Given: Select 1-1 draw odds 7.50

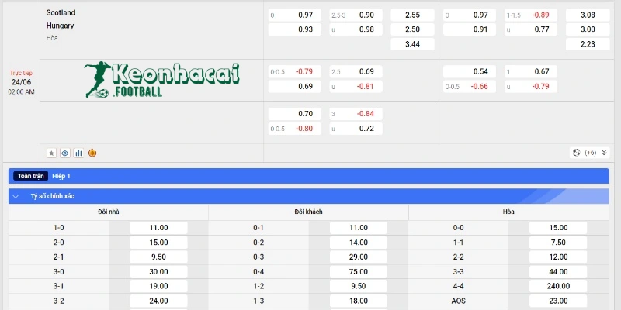Looking at the screenshot, I should [557, 243].
